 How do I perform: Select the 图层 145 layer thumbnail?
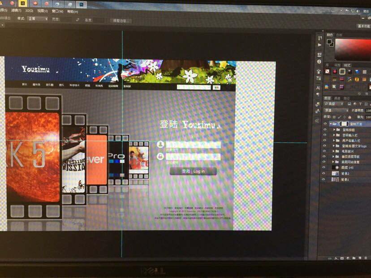click(336, 167)
